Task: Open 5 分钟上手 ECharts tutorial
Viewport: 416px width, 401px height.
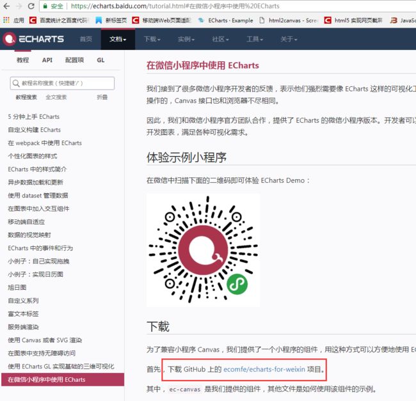Action: coord(34,116)
